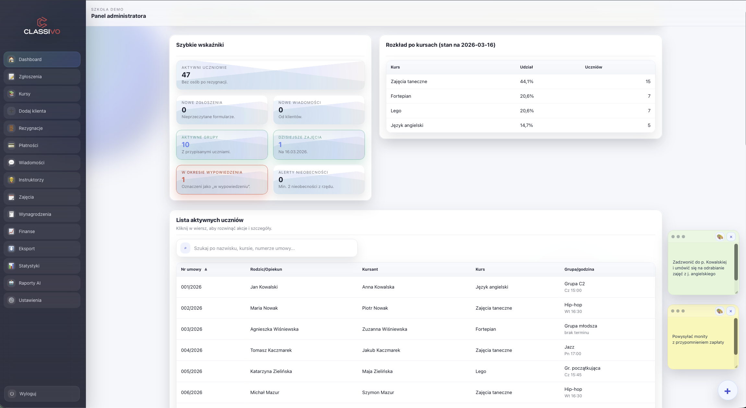The image size is (746, 408).
Task: Open the W okresie wypowiedzenia card
Action: (x=222, y=179)
